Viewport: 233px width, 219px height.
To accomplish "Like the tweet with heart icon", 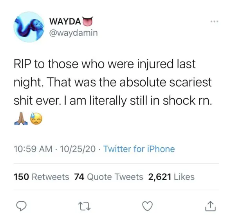I will (147, 206).
